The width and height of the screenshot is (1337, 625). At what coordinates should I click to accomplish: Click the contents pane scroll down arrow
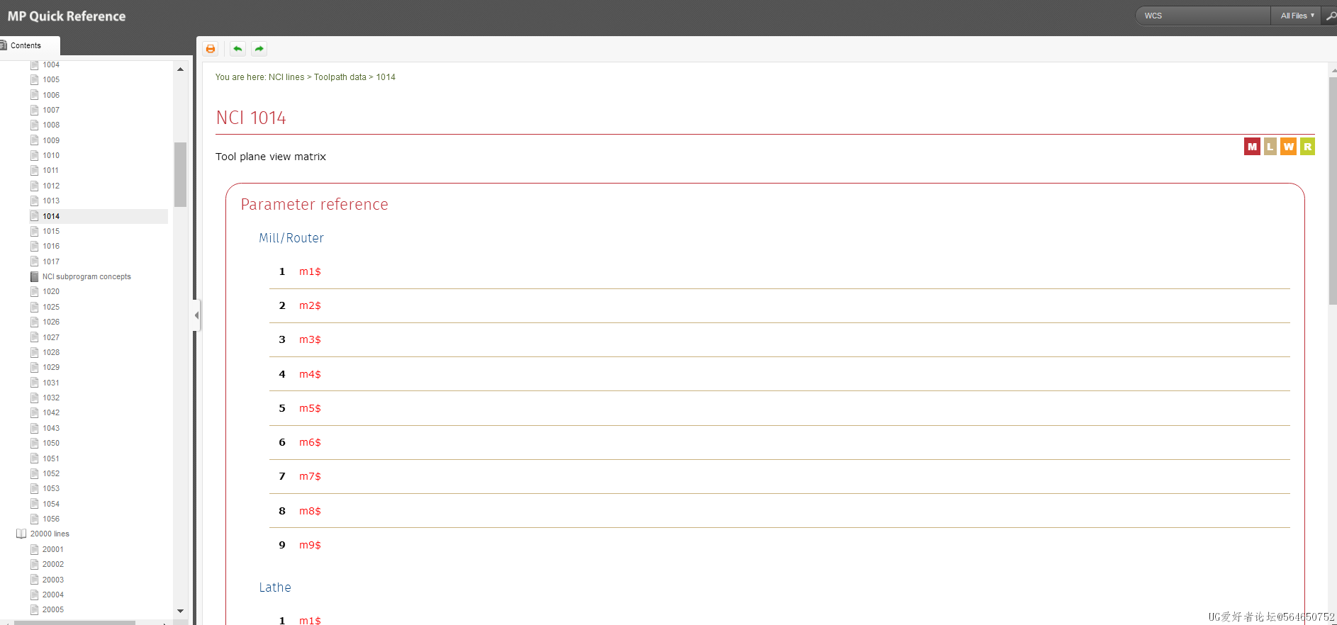point(180,610)
